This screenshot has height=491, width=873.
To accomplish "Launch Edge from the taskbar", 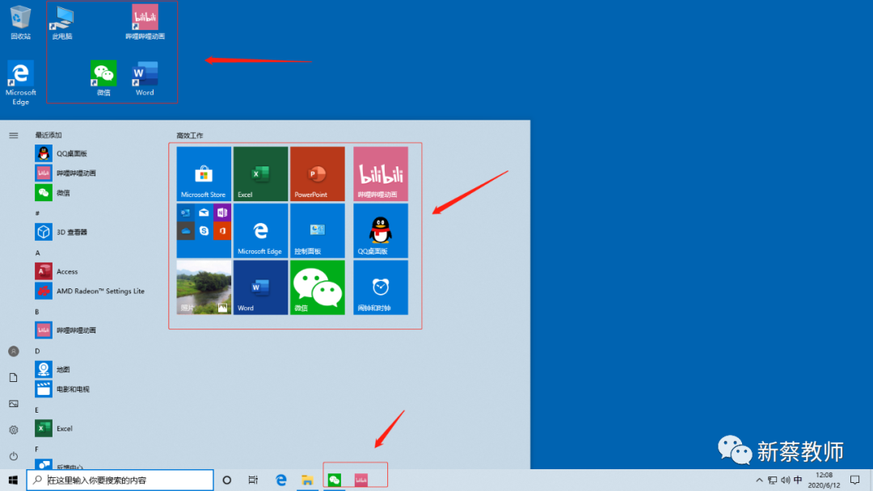I will click(280, 480).
